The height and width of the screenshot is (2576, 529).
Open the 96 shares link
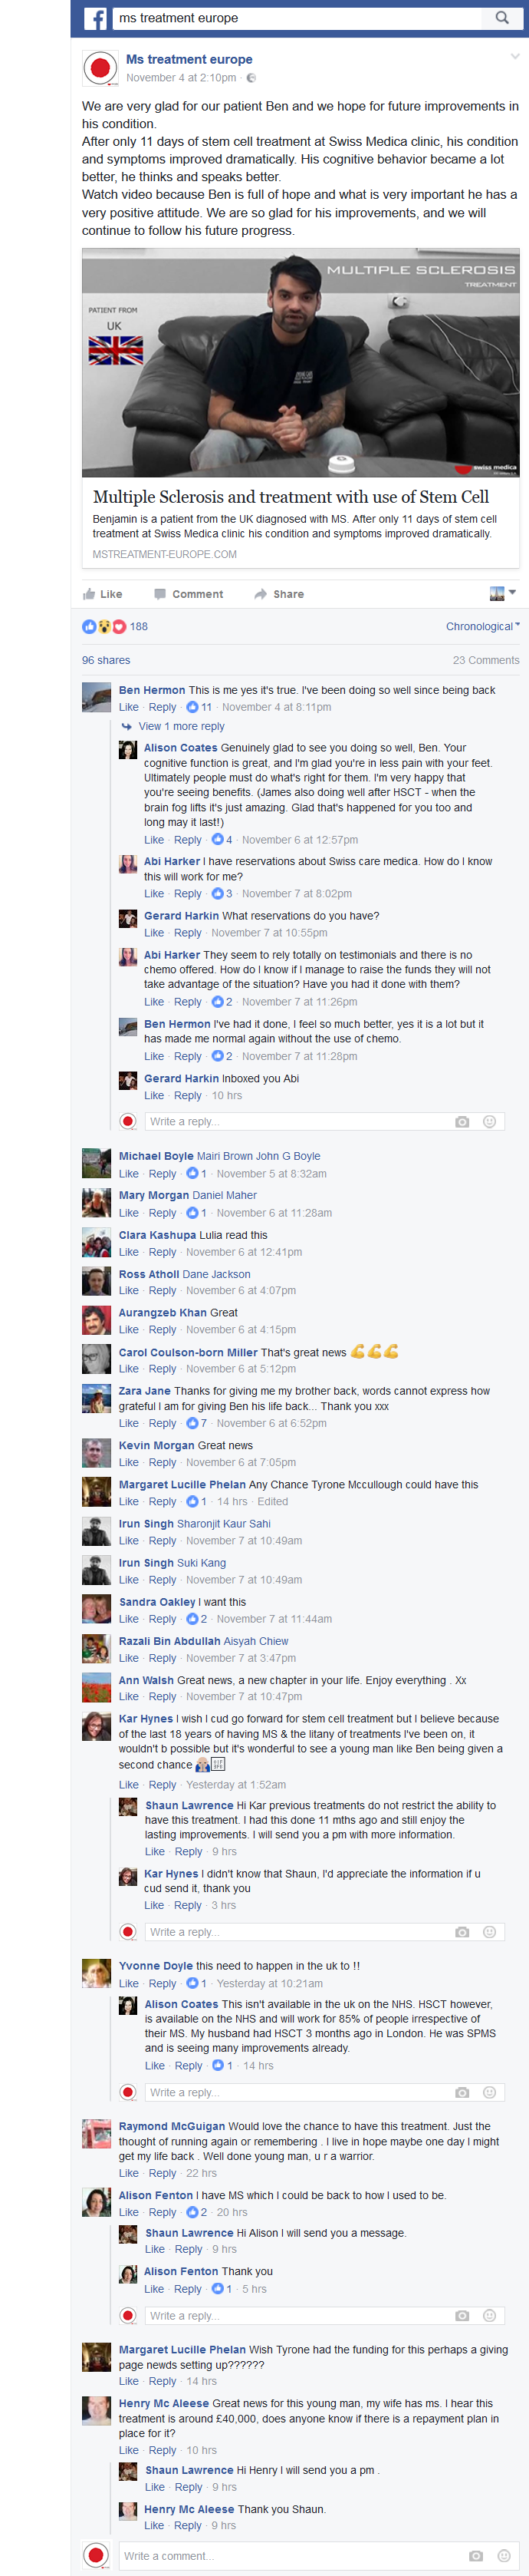tap(106, 660)
